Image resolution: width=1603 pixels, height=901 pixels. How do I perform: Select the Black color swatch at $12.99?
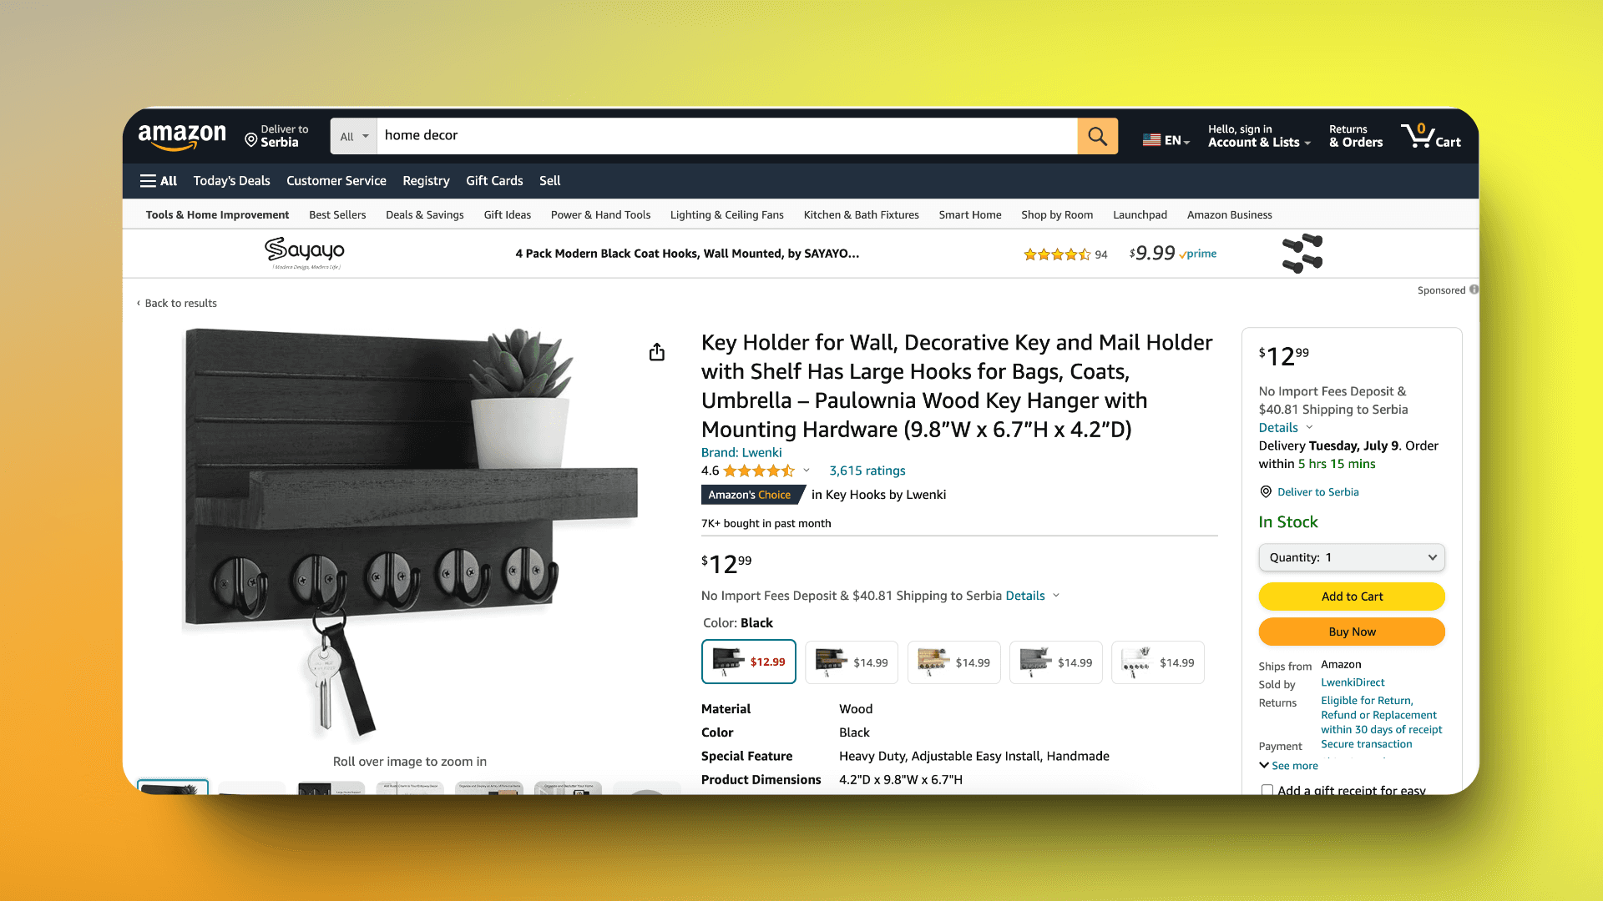click(x=749, y=662)
